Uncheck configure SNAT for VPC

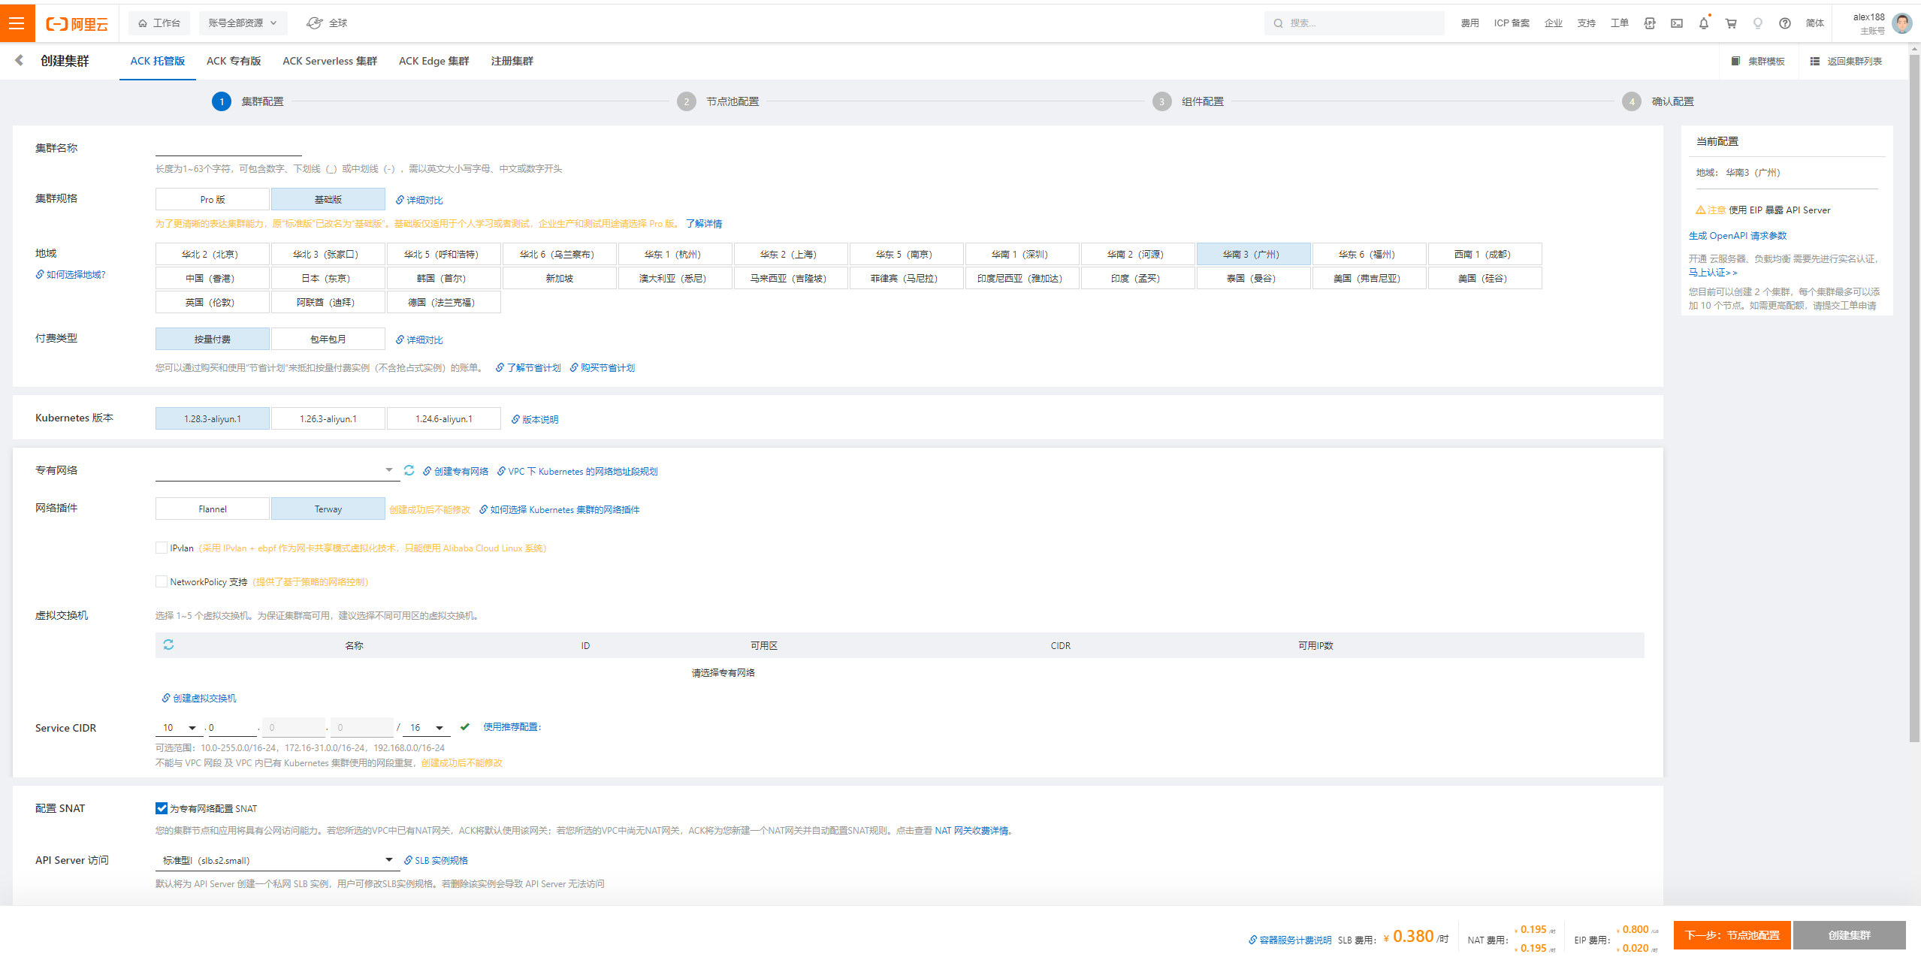pos(161,808)
